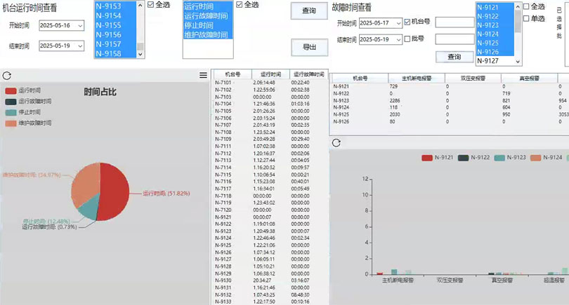Click the 导出 export button
The width and height of the screenshot is (569, 305).
(x=309, y=47)
